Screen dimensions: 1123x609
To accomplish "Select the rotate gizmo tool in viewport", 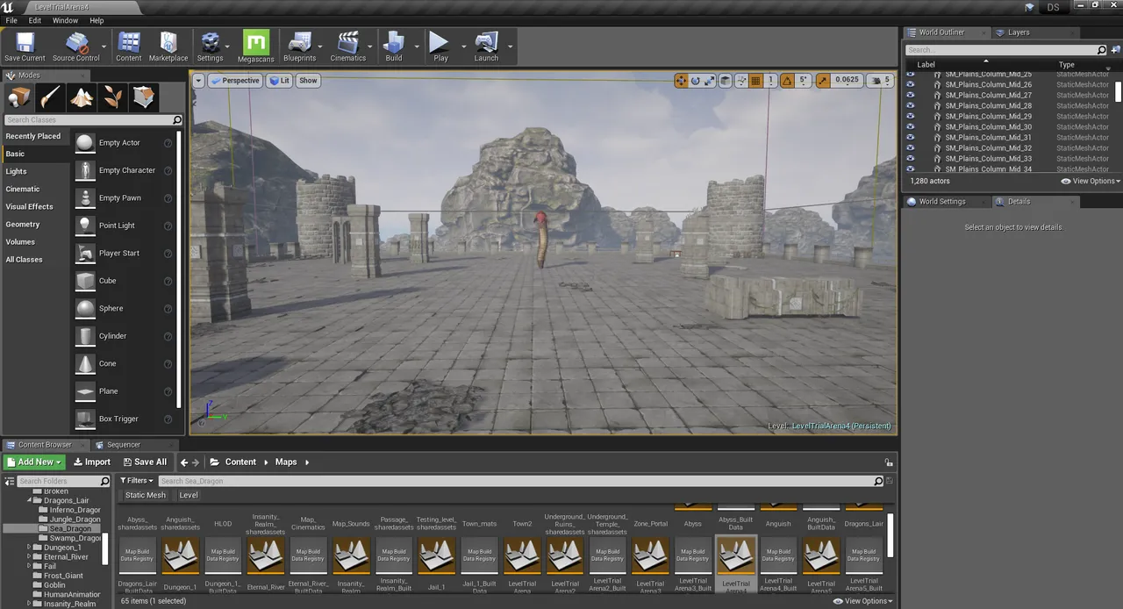I will point(696,81).
